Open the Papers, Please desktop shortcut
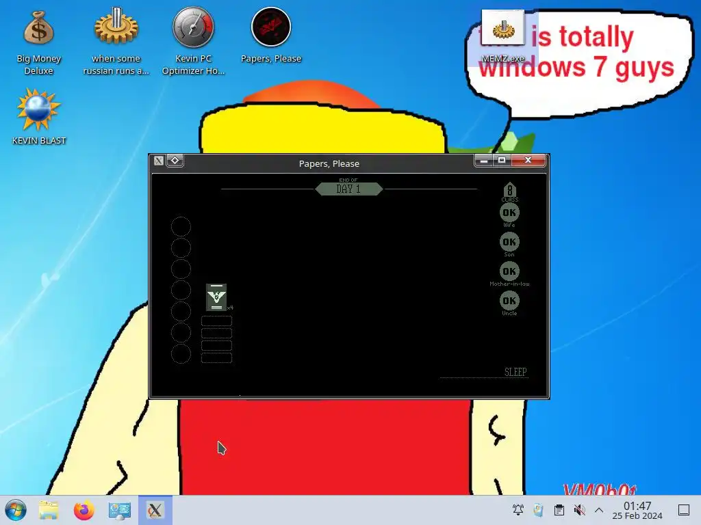This screenshot has height=525, width=701. [x=271, y=36]
